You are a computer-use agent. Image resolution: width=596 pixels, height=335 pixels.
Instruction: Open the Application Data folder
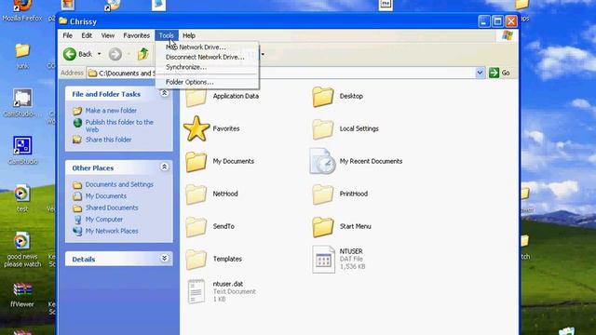(x=196, y=98)
